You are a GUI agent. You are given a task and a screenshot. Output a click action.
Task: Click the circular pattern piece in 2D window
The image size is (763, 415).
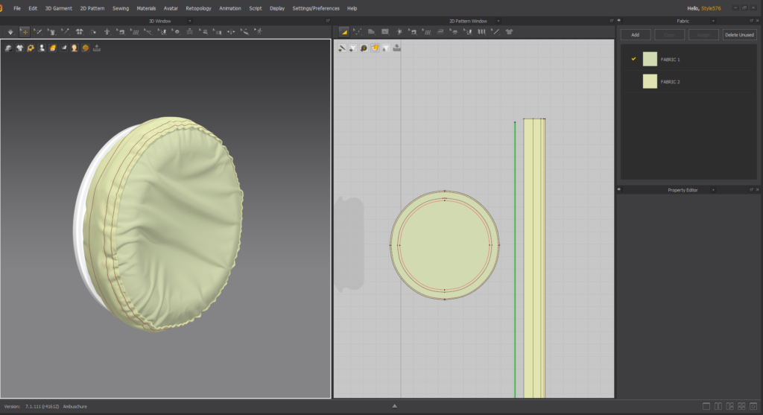pos(445,244)
